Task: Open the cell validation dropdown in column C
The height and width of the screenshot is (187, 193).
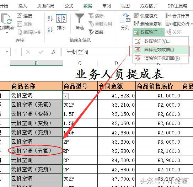Action: click(x=66, y=96)
